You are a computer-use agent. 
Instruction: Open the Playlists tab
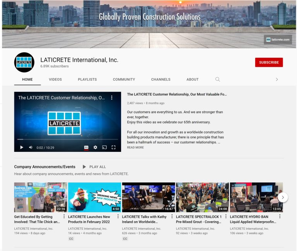coord(87,79)
